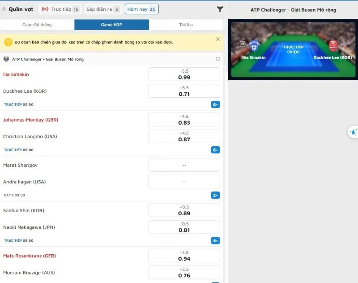Image resolution: width=358 pixels, height=283 pixels.
Task: Open the Game HDP tab
Action: click(x=111, y=25)
